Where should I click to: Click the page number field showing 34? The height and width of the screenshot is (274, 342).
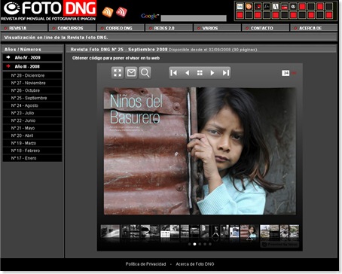(x=286, y=73)
